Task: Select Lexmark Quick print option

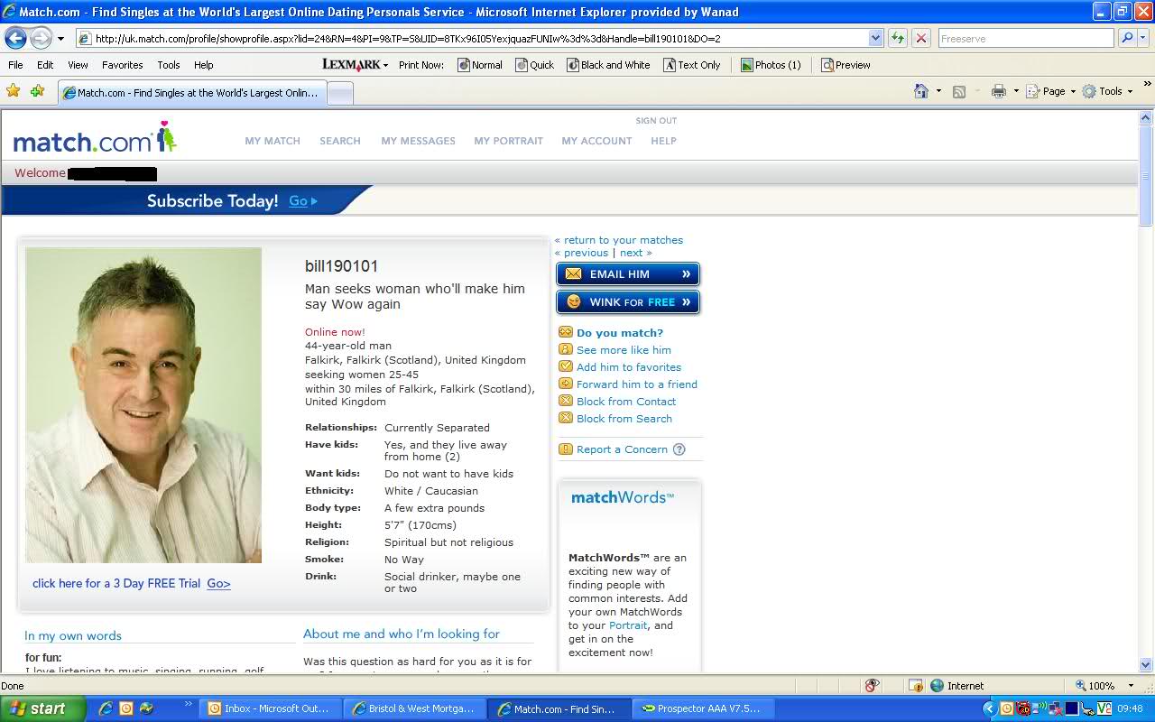Action: (535, 65)
